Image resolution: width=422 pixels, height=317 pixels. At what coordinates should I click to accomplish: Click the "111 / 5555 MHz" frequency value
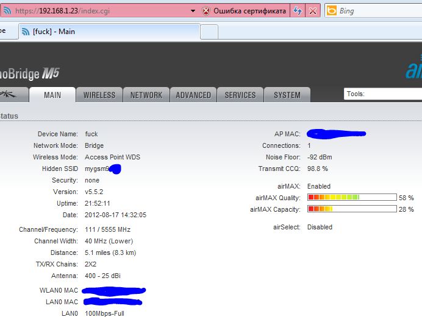coord(108,230)
